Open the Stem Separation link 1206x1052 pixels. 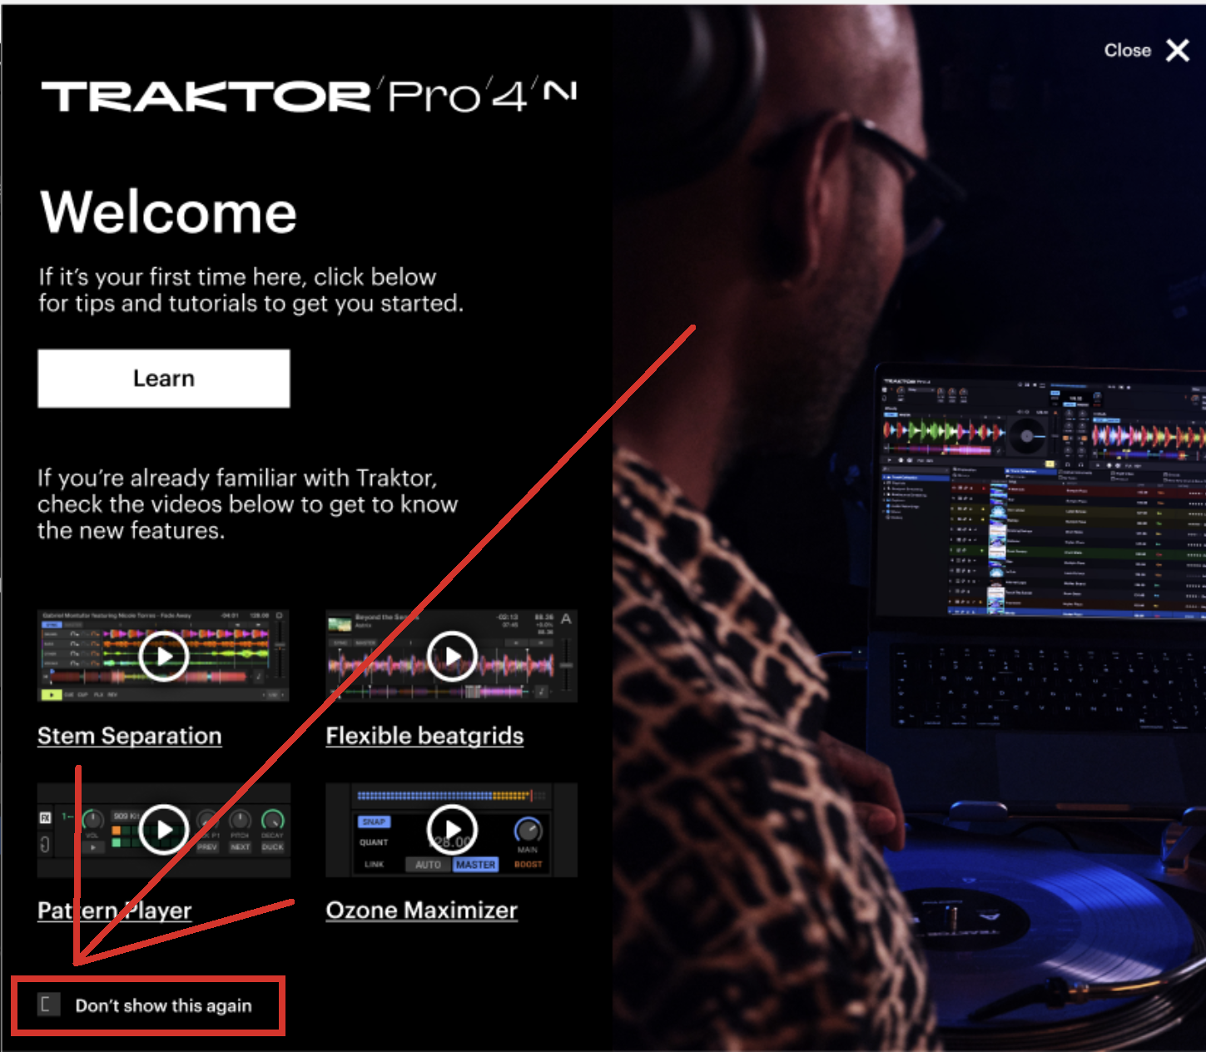pos(130,736)
